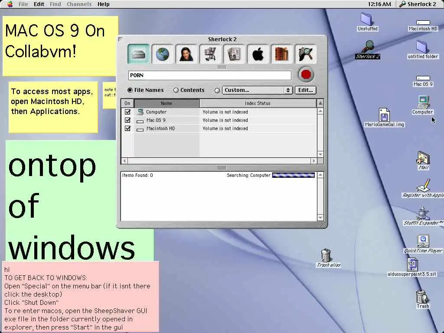Sort volumes by Index Status column
Image resolution: width=444 pixels, height=333 pixels.
point(258,103)
